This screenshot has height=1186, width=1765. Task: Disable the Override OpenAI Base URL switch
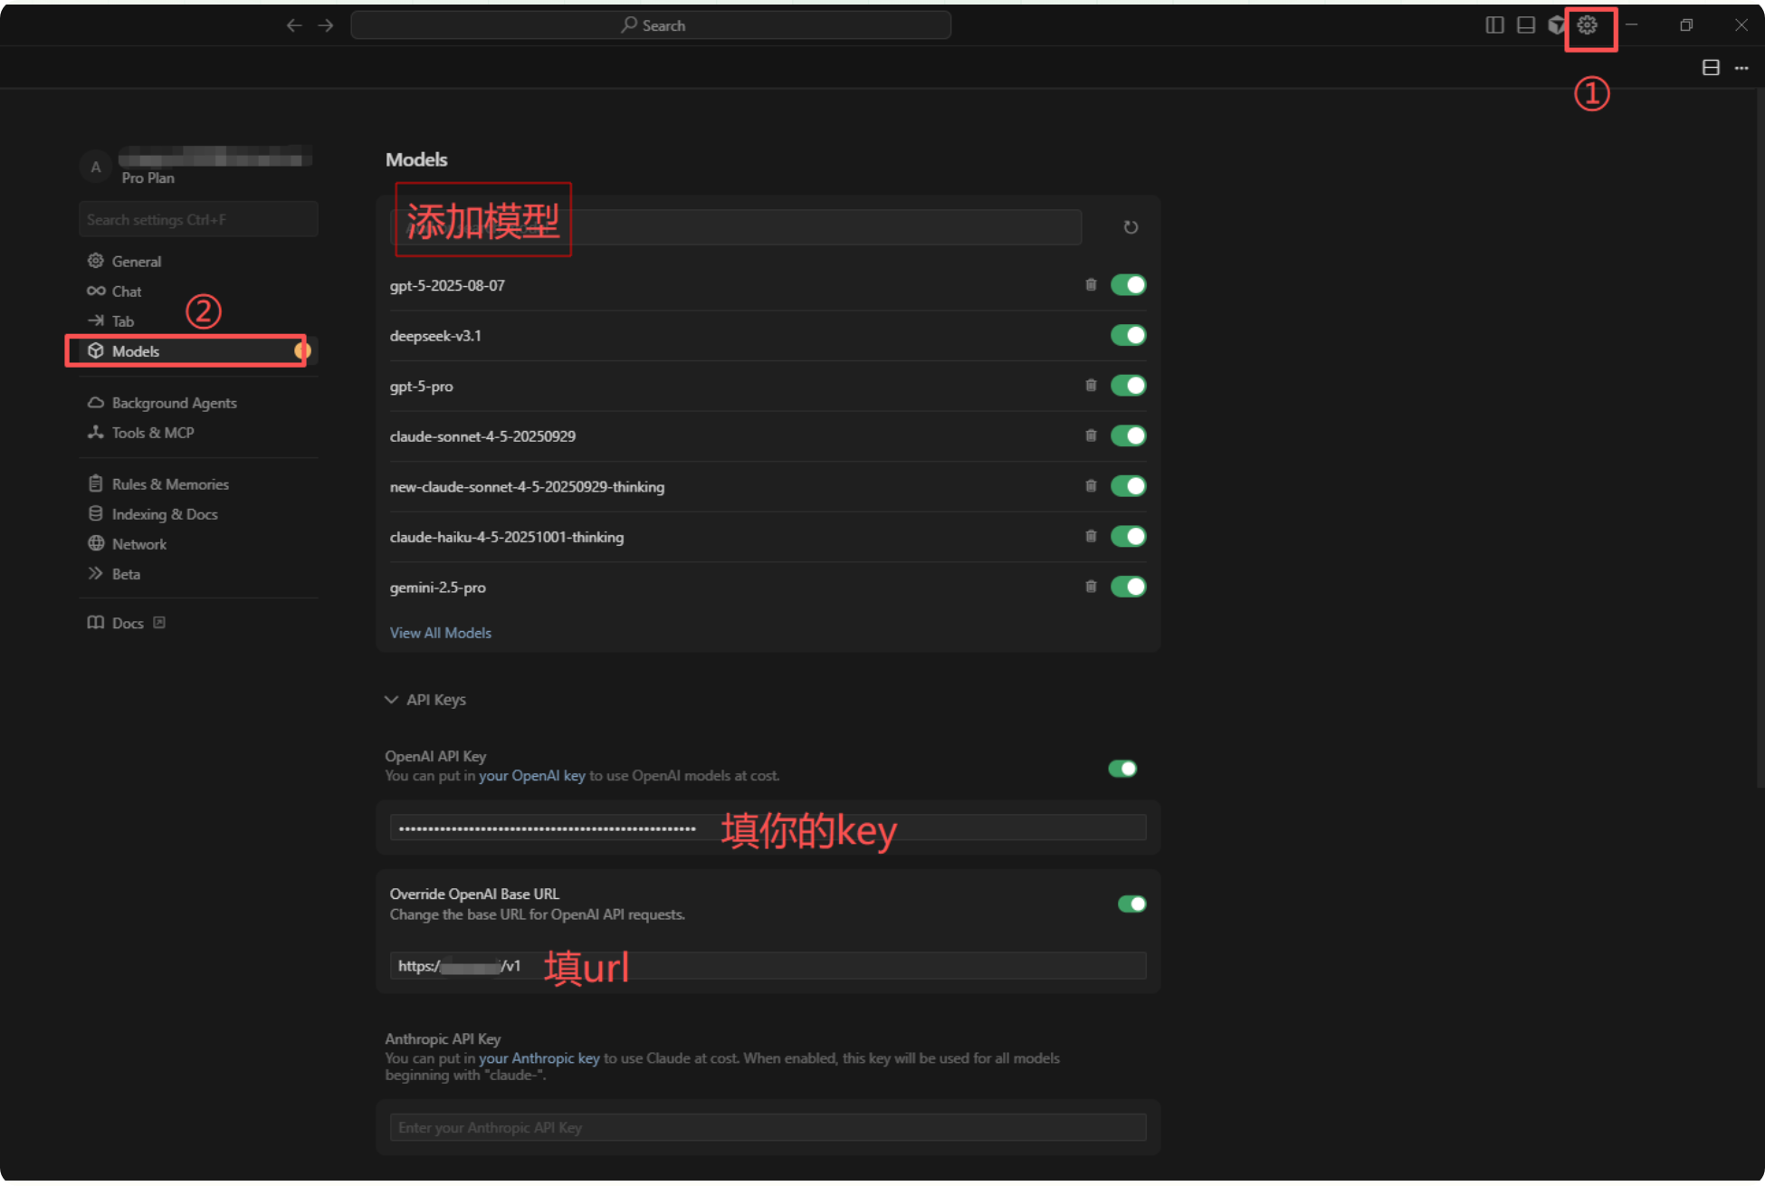coord(1131,904)
